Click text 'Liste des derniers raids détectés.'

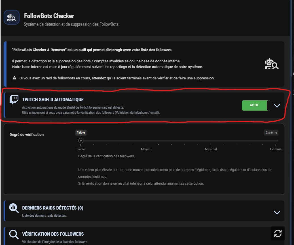pos(44,215)
